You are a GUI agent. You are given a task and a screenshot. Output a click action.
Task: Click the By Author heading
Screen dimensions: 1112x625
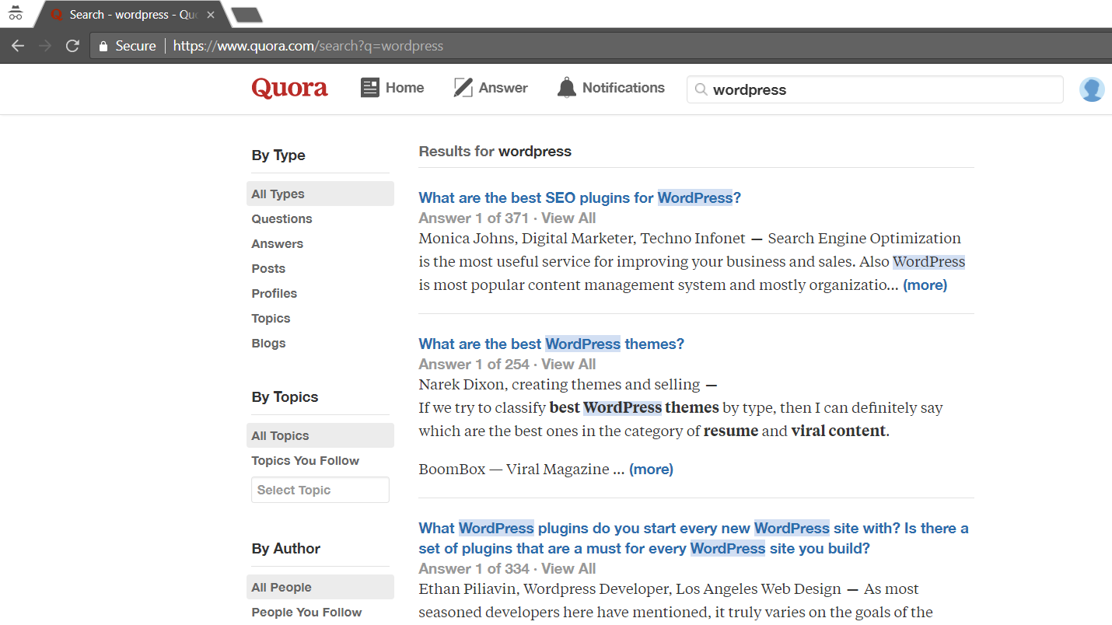[x=285, y=548]
